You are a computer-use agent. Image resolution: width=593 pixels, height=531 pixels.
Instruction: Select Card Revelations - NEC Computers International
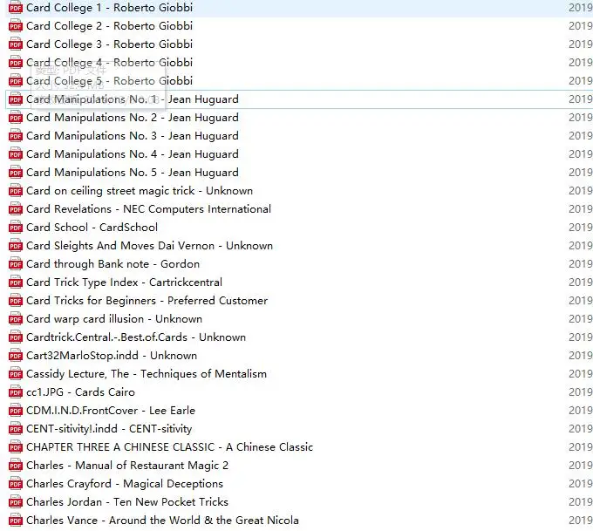[x=148, y=209]
